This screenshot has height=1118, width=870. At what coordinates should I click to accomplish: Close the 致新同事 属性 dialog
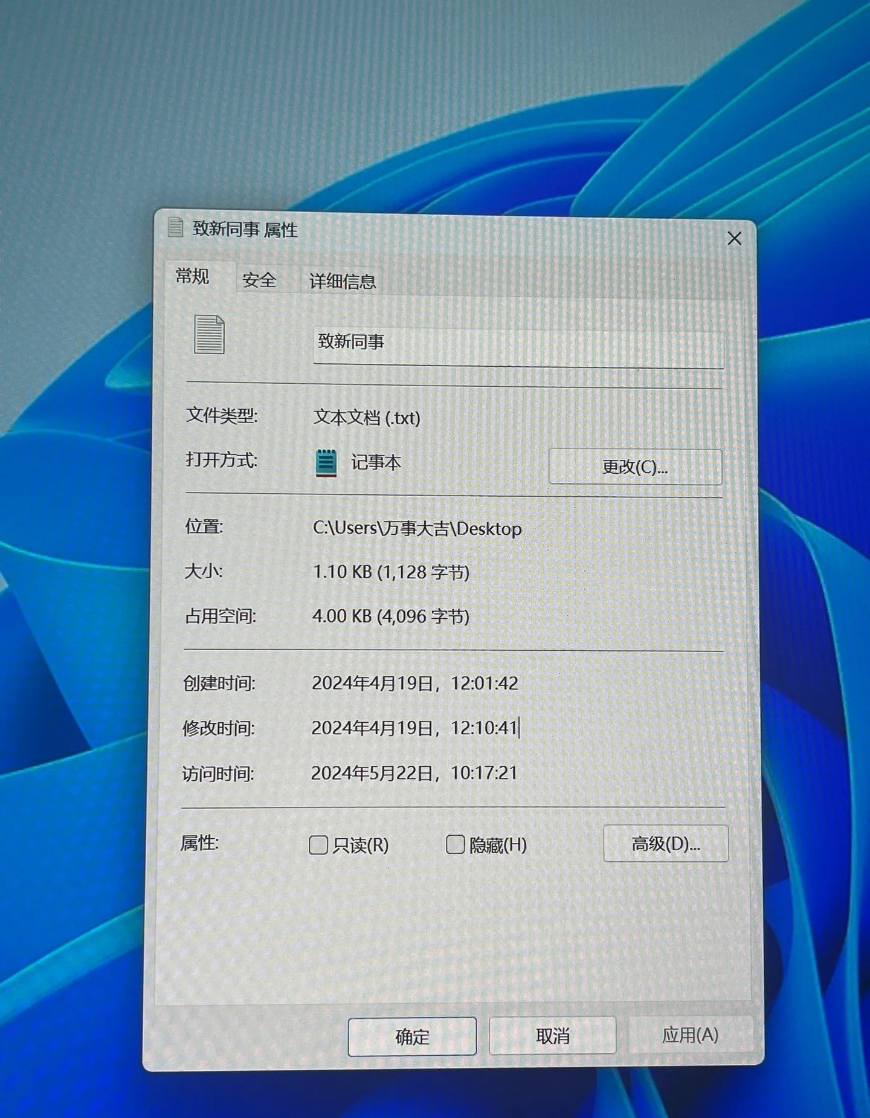[x=734, y=239]
